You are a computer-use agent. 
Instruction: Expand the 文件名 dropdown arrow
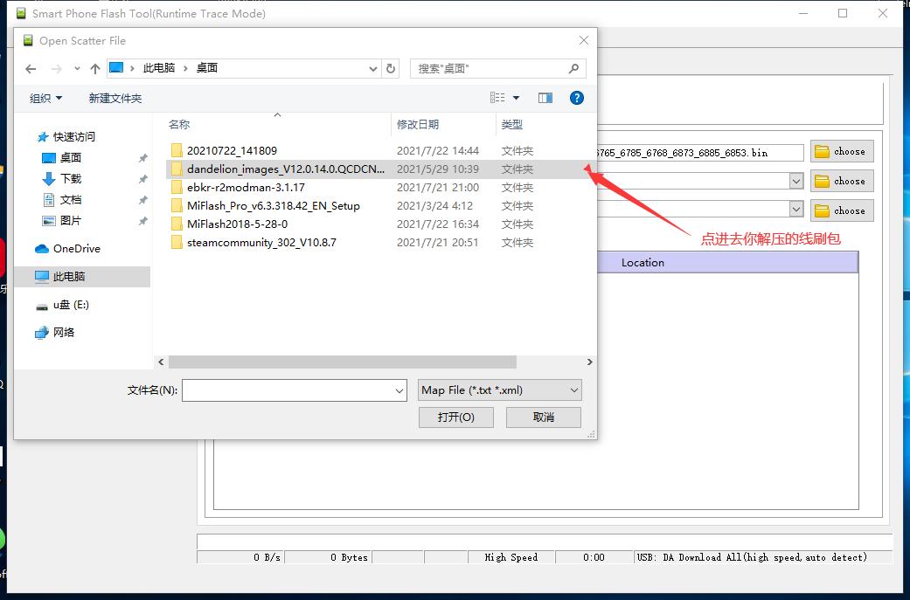tap(399, 390)
